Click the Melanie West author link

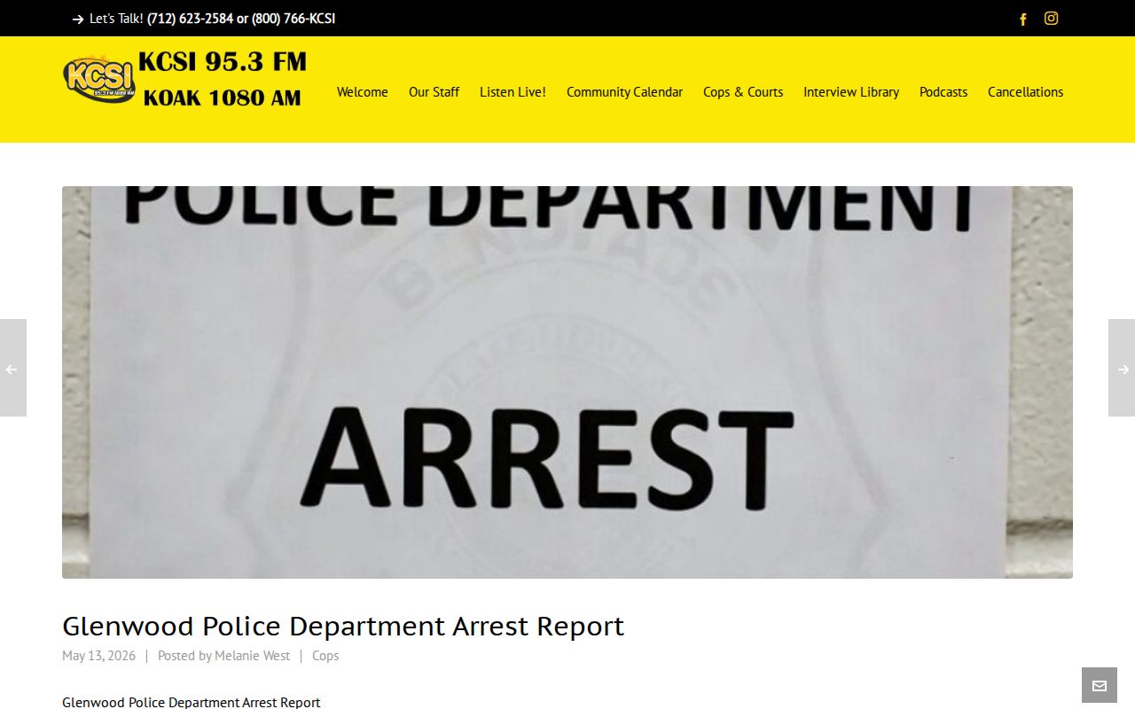(252, 656)
